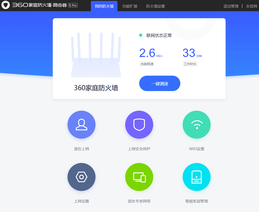The height and width of the screenshot is (212, 259).
Task: Open the 智能家居管理 device icon
Action: tap(197, 177)
